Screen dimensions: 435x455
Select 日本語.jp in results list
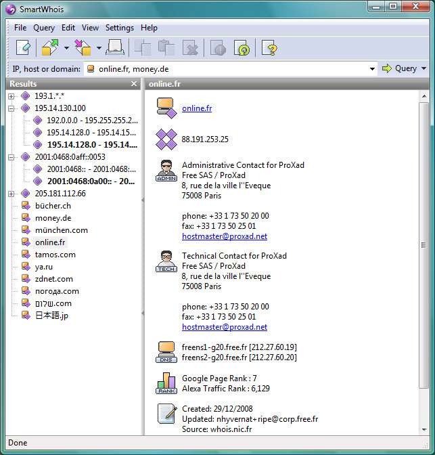point(51,316)
